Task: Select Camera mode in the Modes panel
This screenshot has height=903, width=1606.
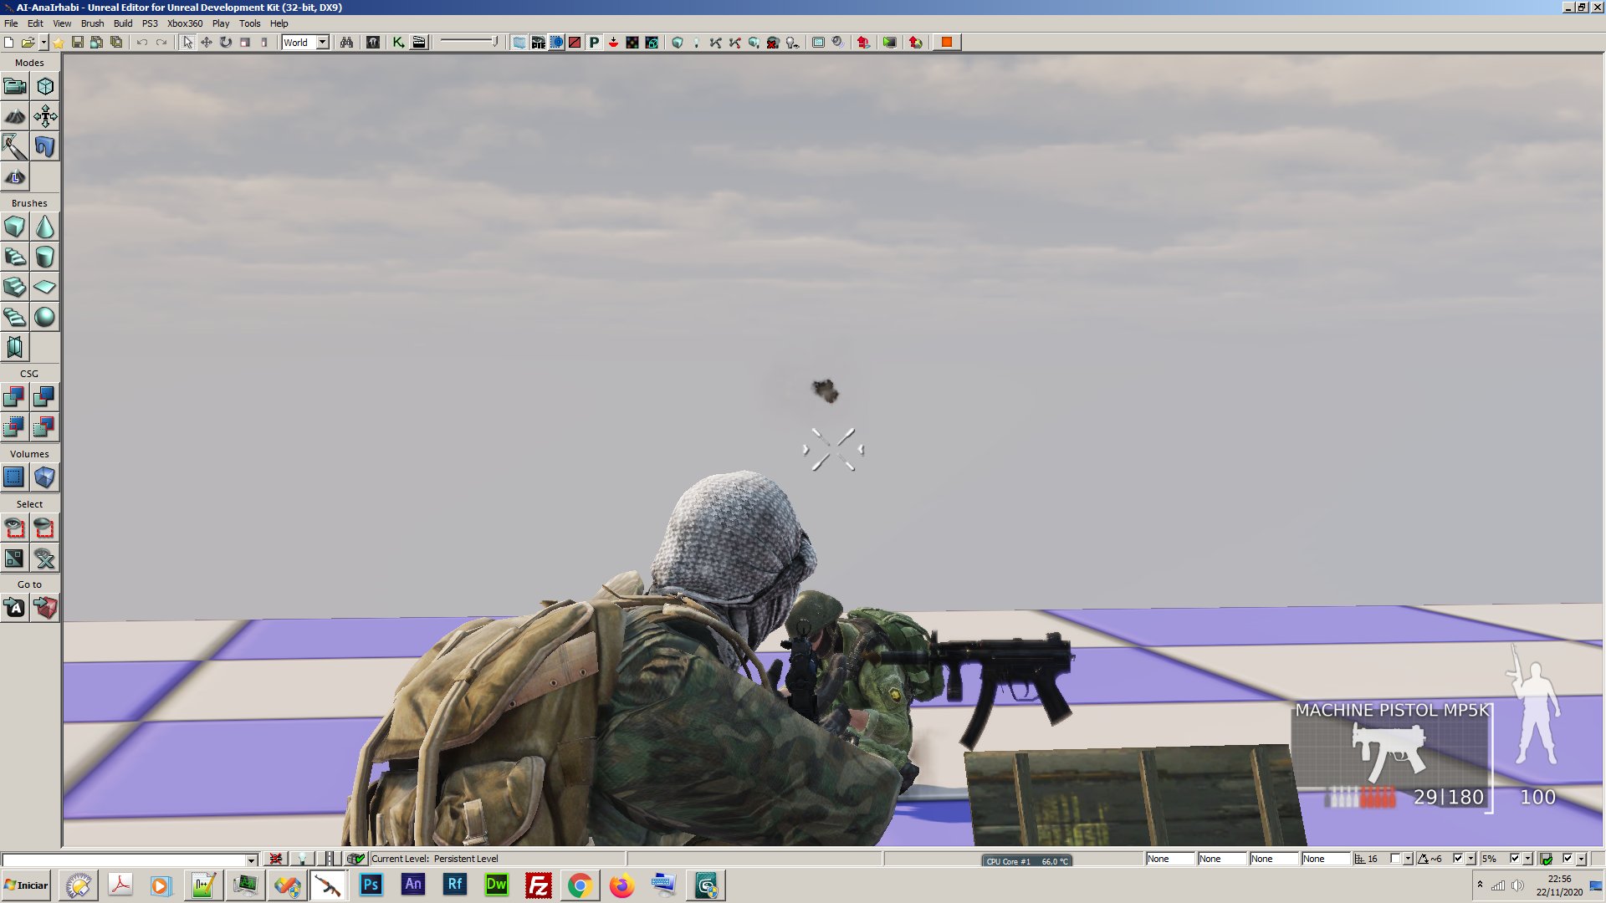Action: [15, 86]
